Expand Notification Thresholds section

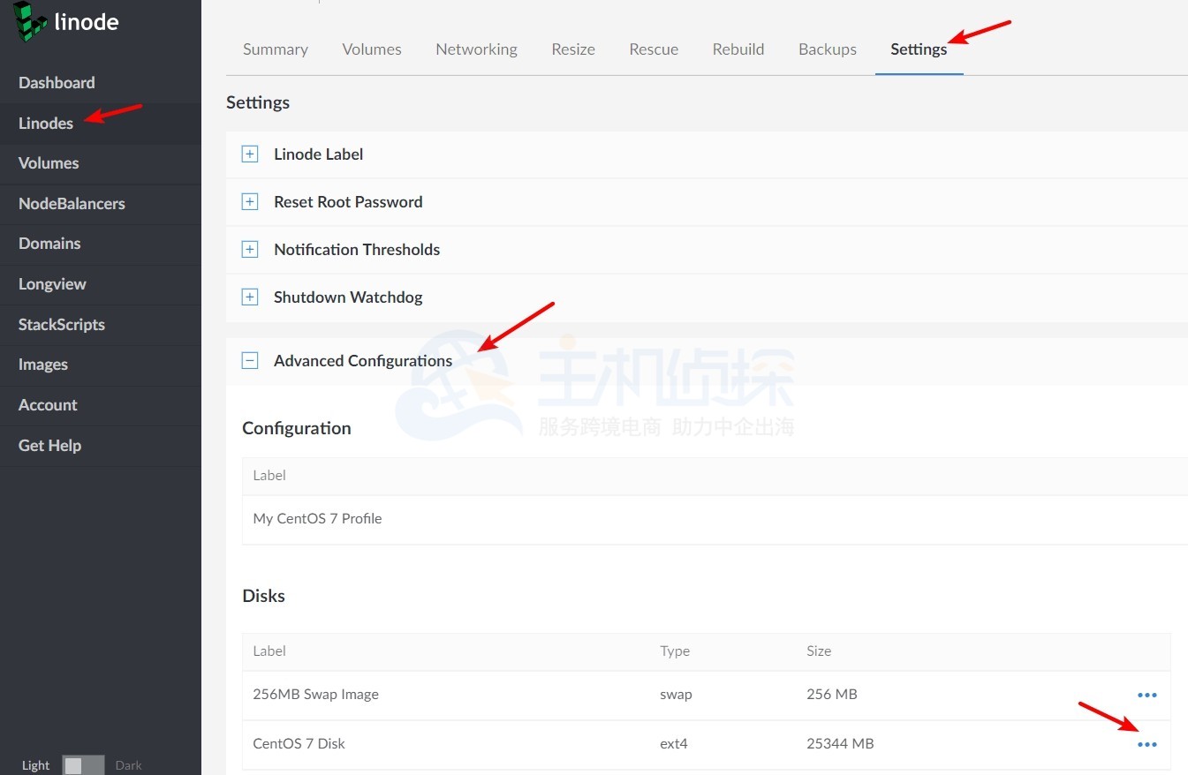tap(250, 250)
